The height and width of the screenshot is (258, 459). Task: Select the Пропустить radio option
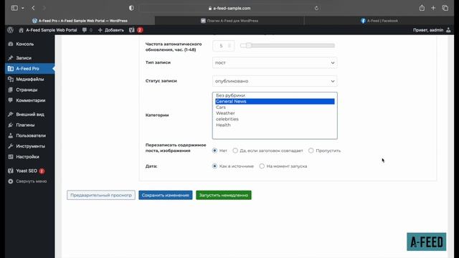tap(311, 150)
